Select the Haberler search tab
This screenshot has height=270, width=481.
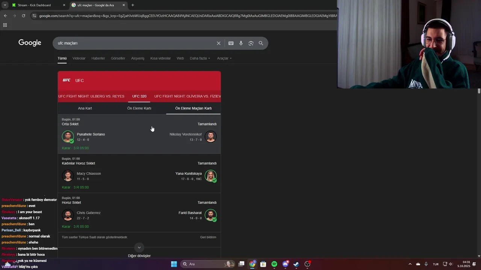[x=98, y=58]
